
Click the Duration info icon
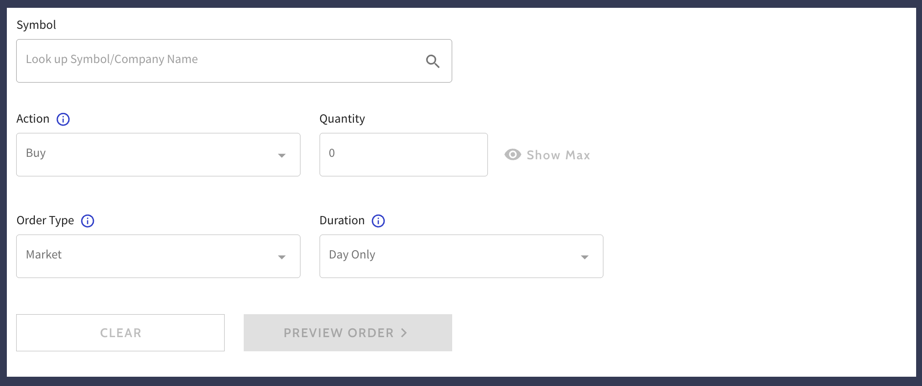[378, 221]
